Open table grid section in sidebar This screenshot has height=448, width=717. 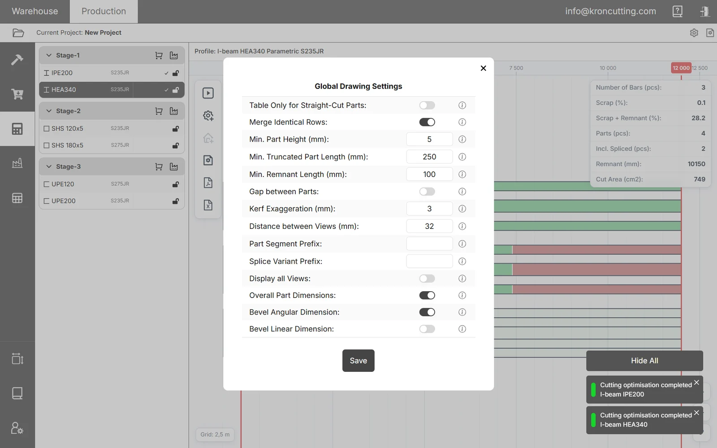pos(17,198)
